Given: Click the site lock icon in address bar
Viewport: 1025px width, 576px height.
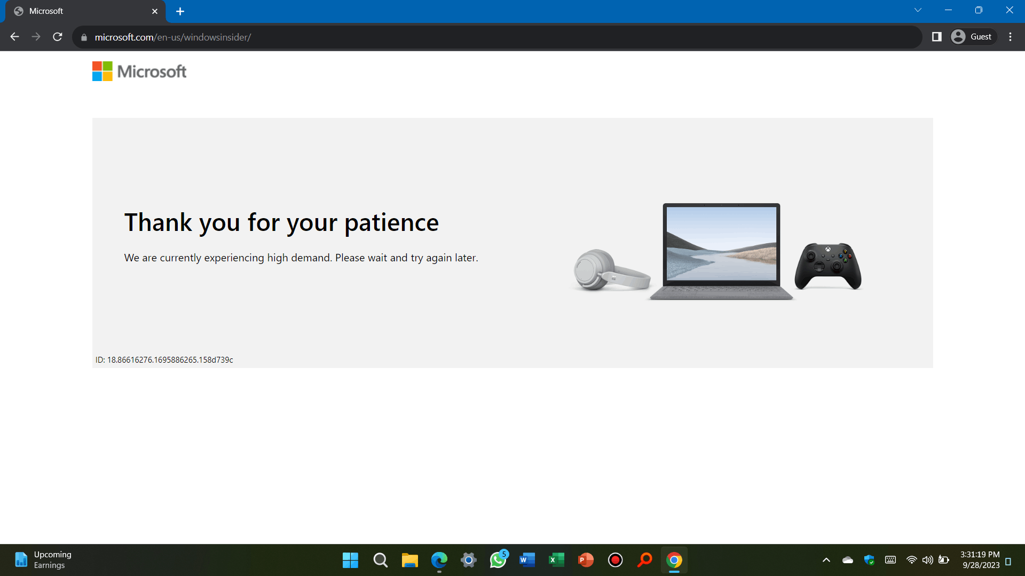Looking at the screenshot, I should [x=84, y=37].
